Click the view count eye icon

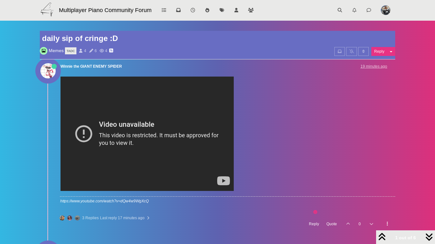(x=102, y=51)
